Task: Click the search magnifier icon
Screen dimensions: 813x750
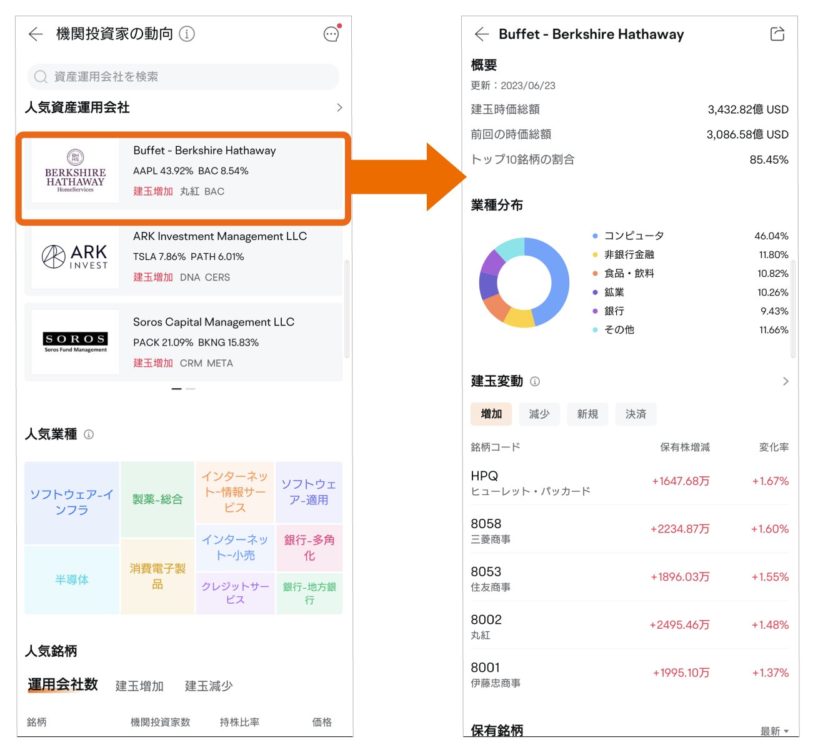Action: click(41, 77)
